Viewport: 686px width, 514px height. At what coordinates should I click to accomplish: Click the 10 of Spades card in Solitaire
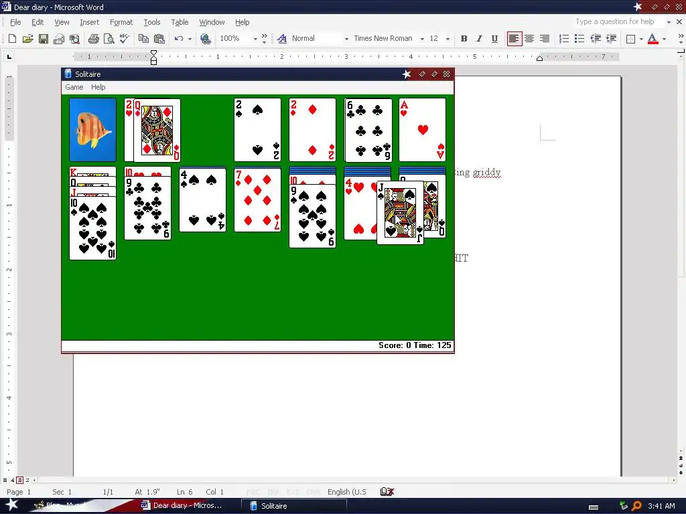point(92,228)
